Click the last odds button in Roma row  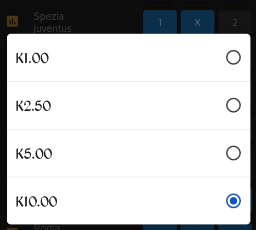coord(235,227)
